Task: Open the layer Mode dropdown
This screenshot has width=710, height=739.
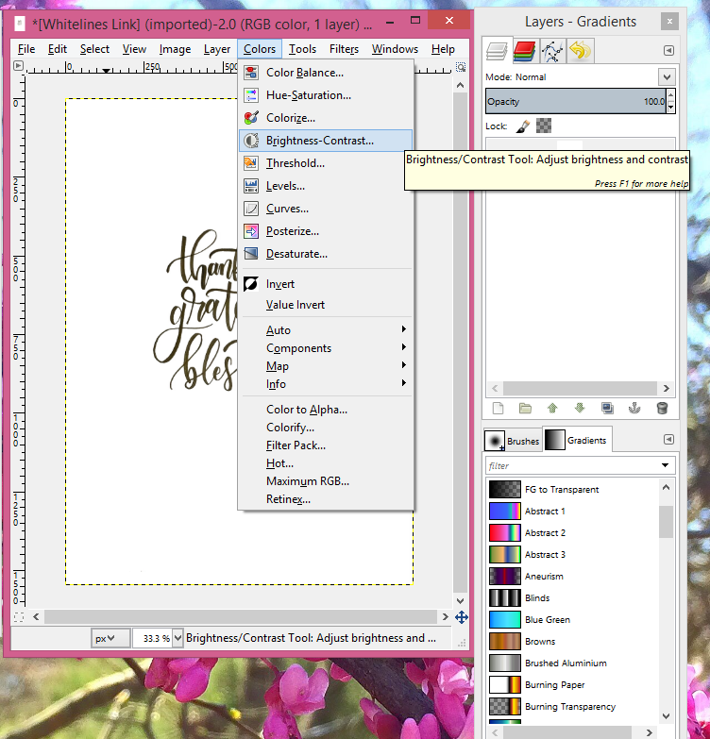Action: (x=667, y=77)
